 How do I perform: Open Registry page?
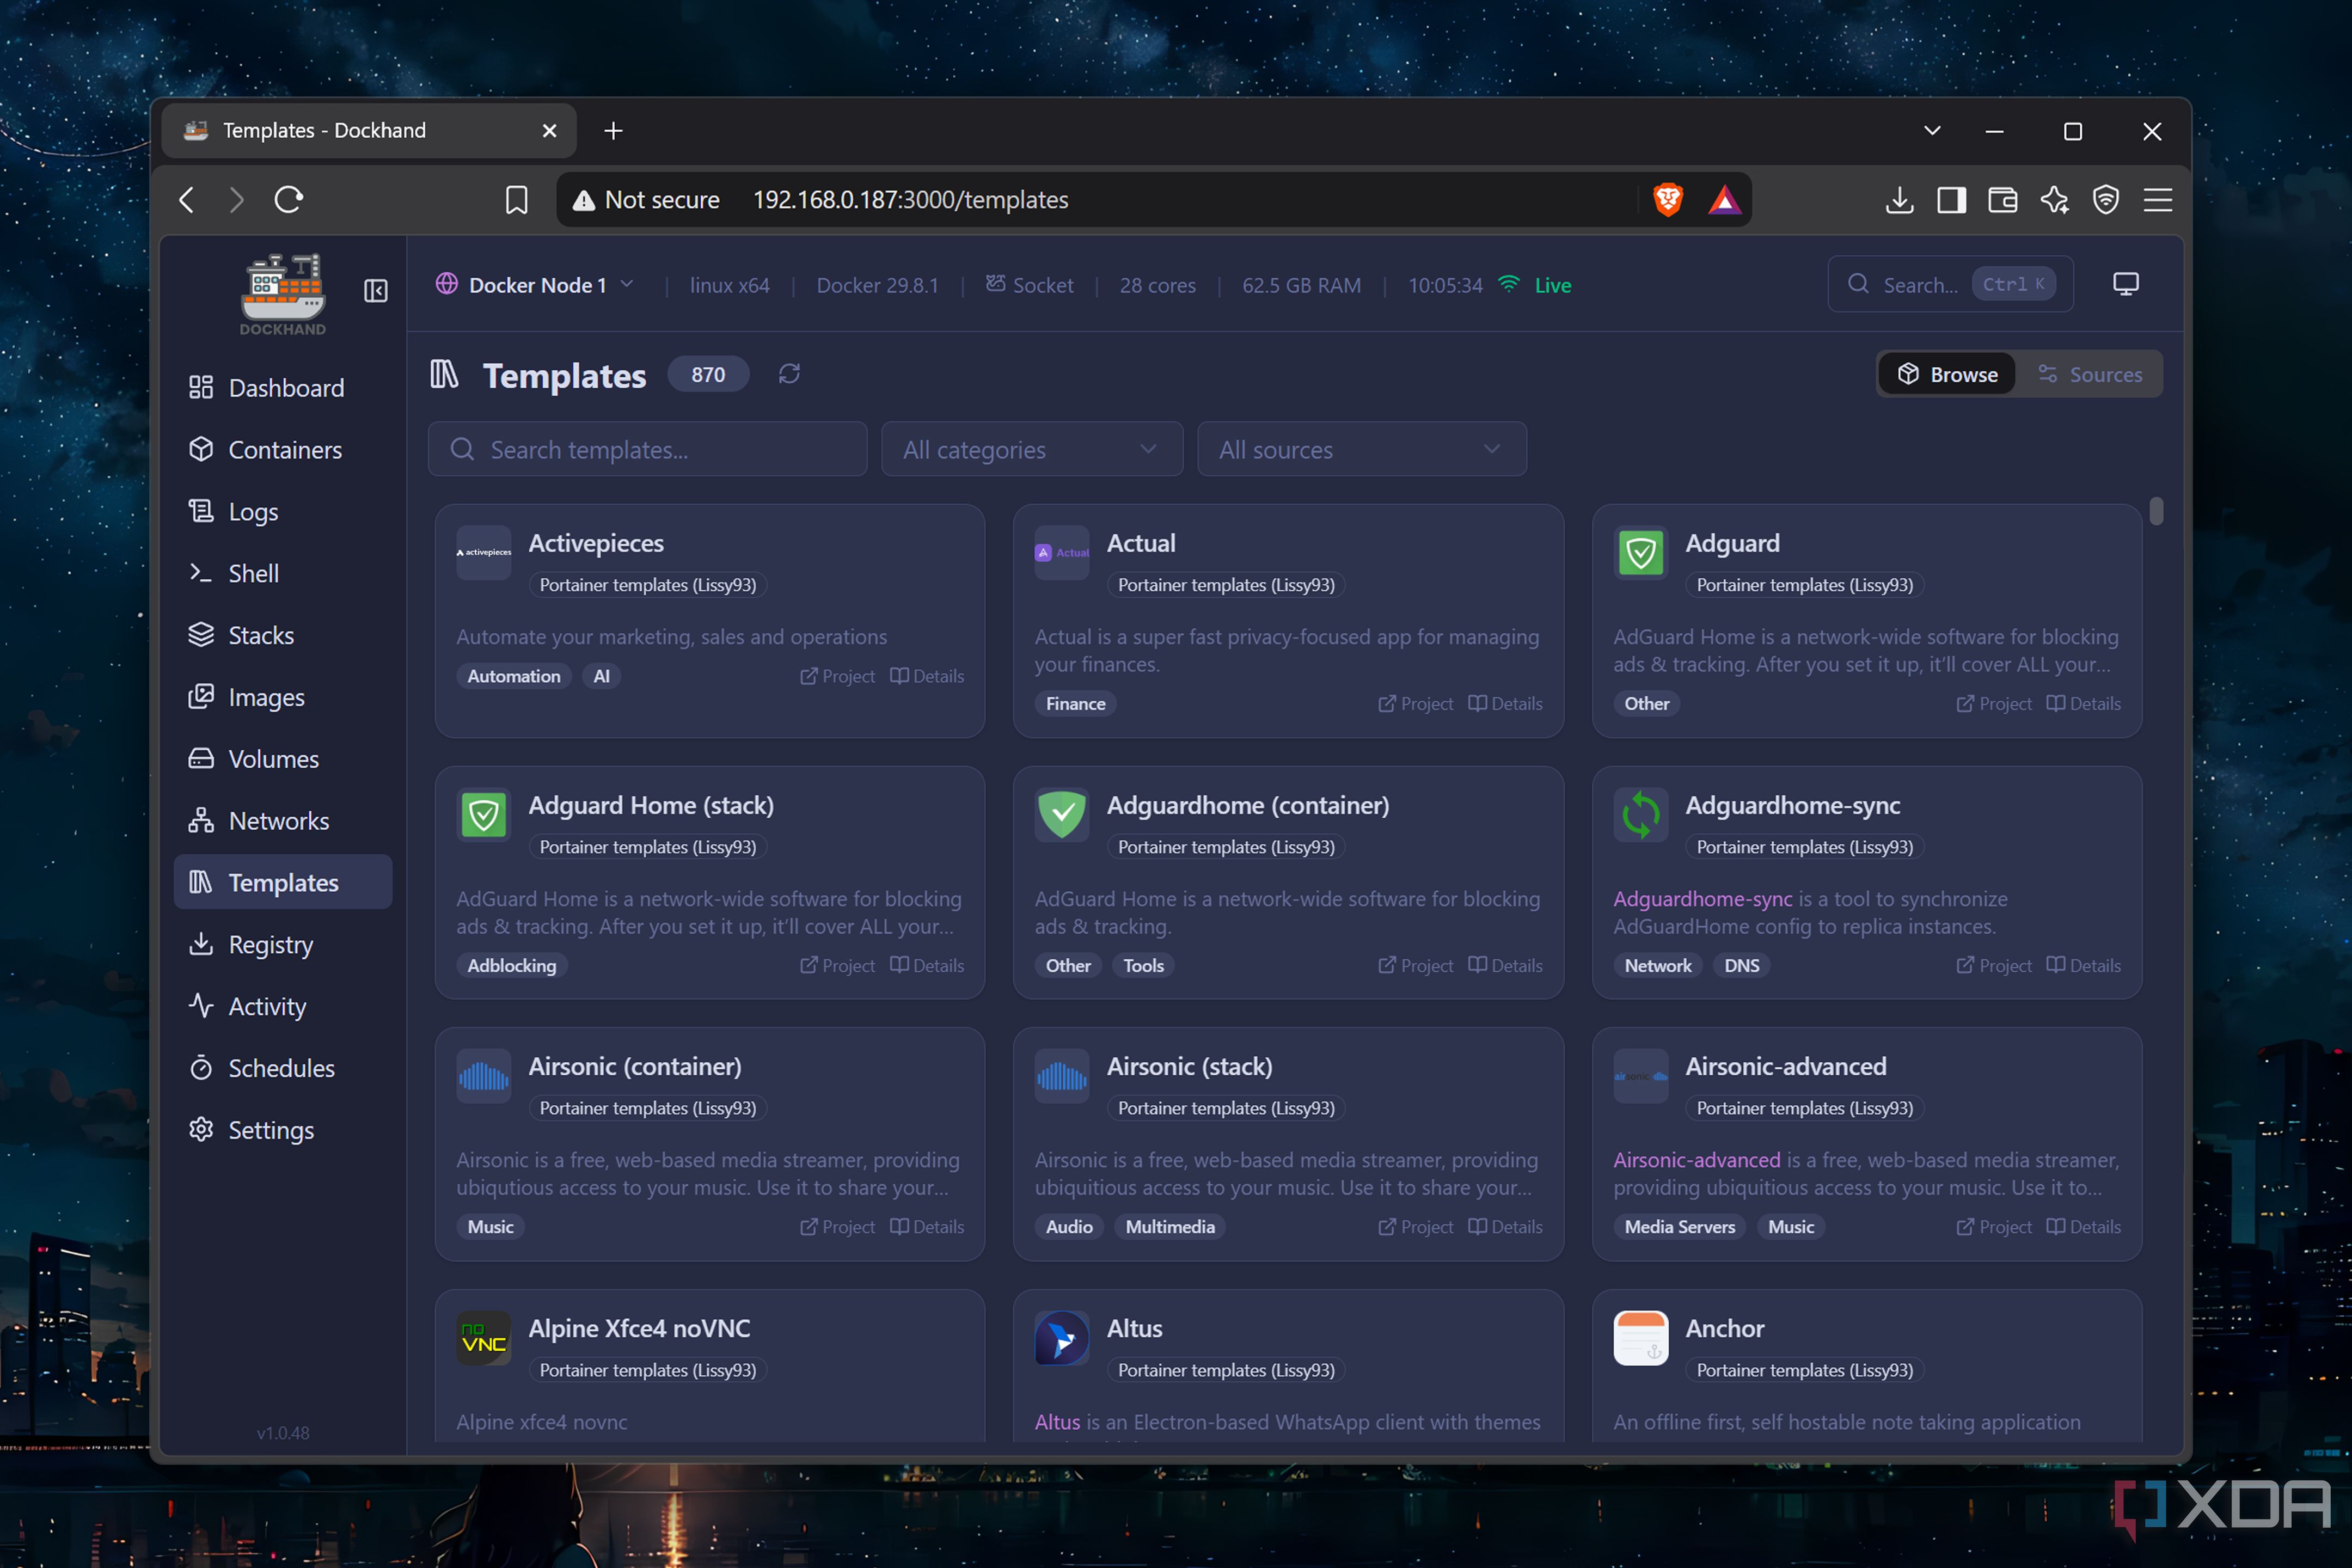[283, 944]
